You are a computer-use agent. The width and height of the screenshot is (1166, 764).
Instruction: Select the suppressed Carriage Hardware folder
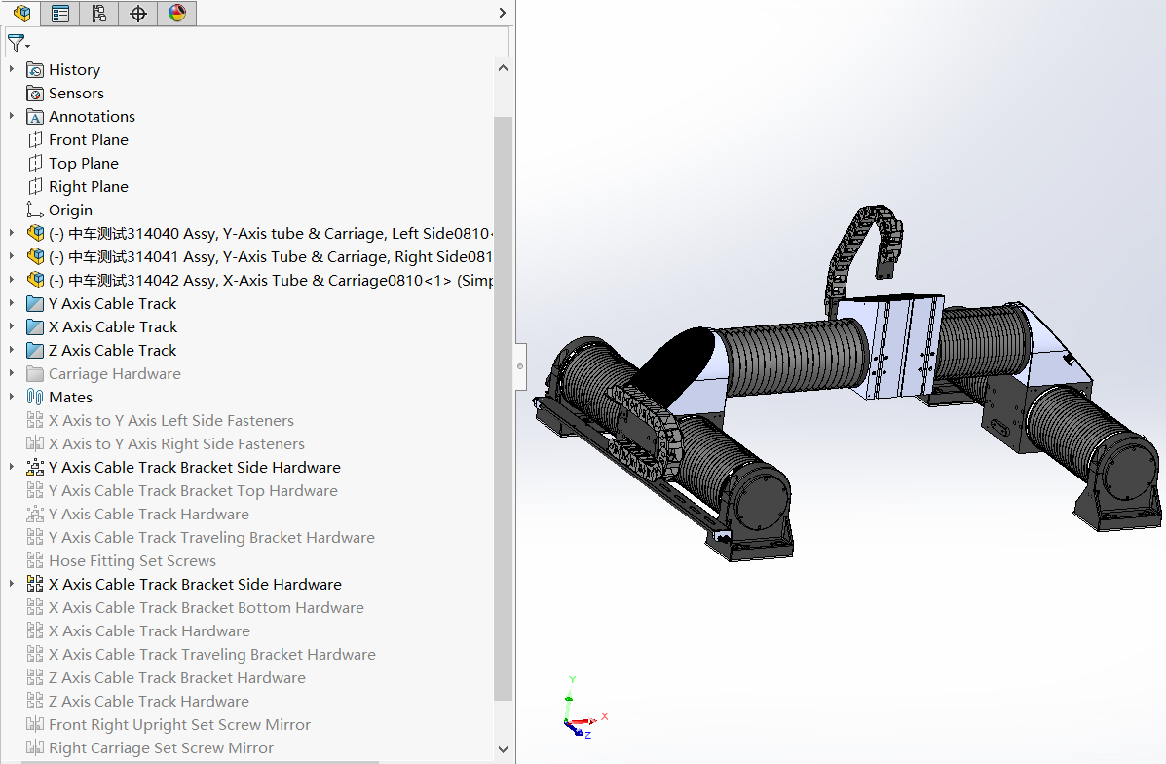(x=114, y=374)
